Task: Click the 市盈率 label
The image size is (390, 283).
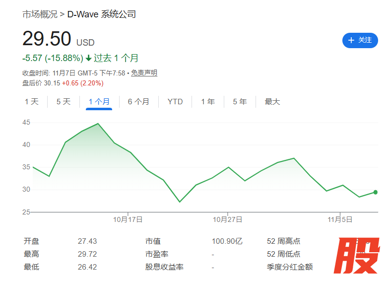Action: coord(157,254)
